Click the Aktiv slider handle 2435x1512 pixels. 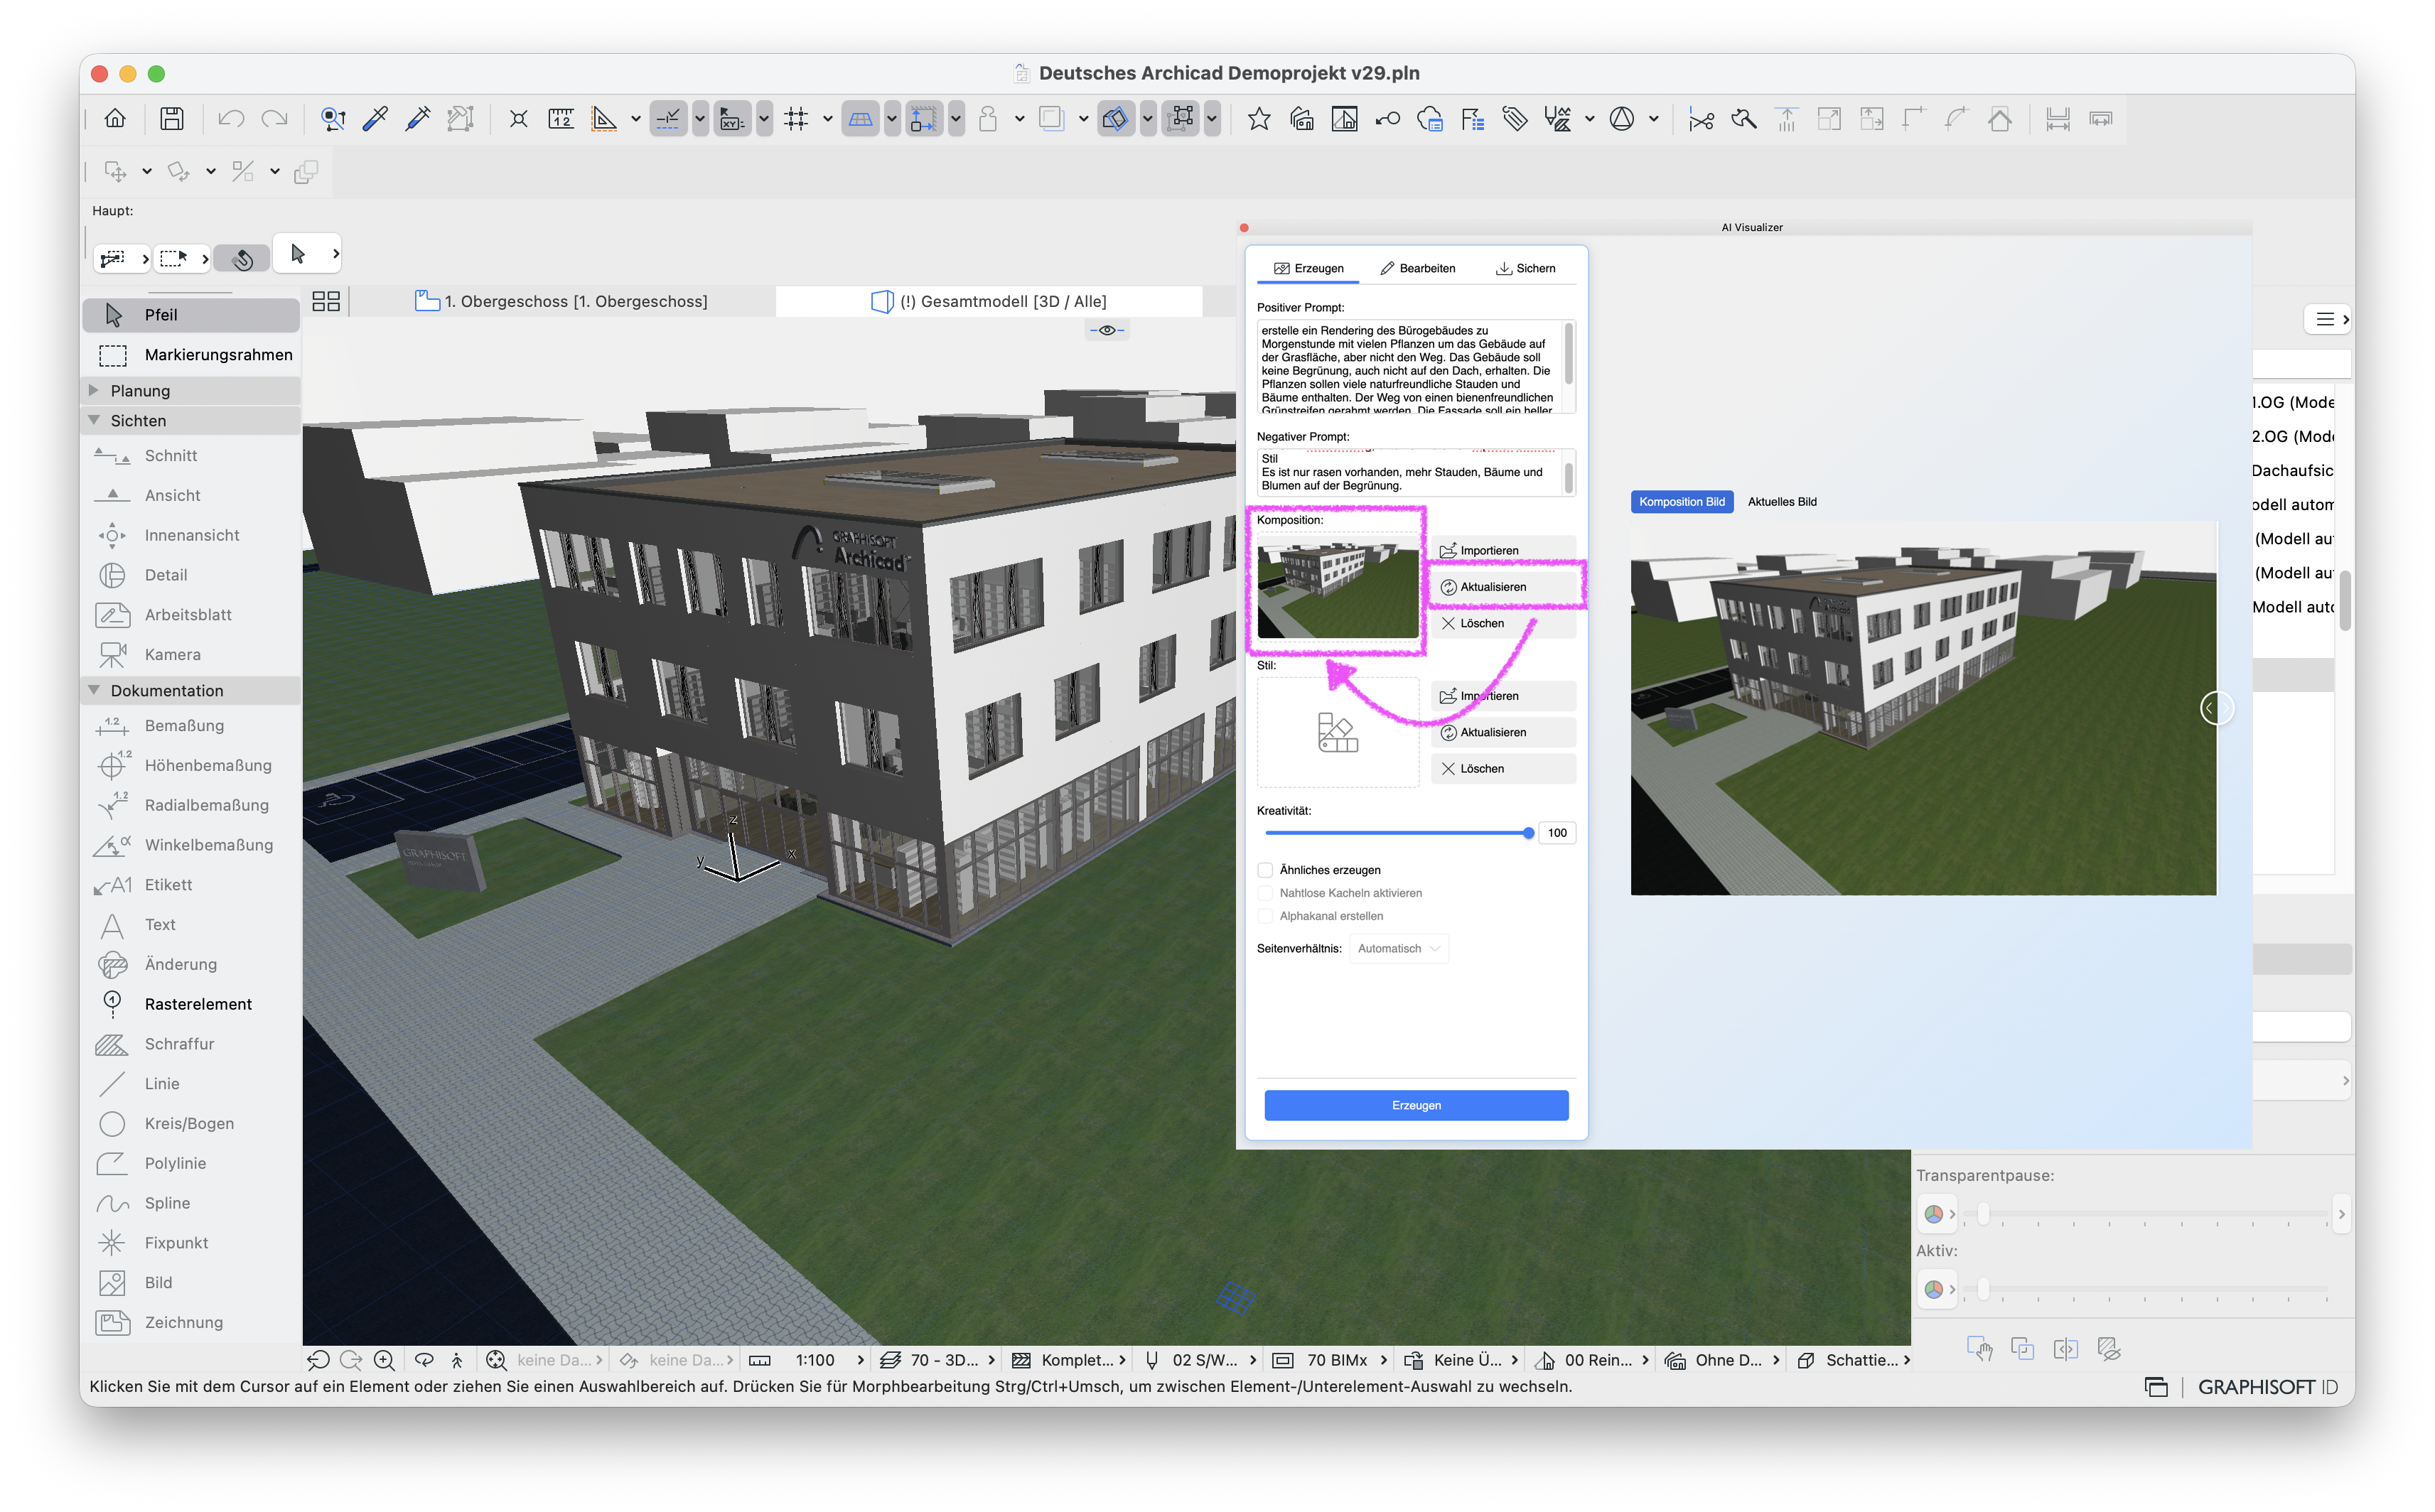pos(1983,1289)
